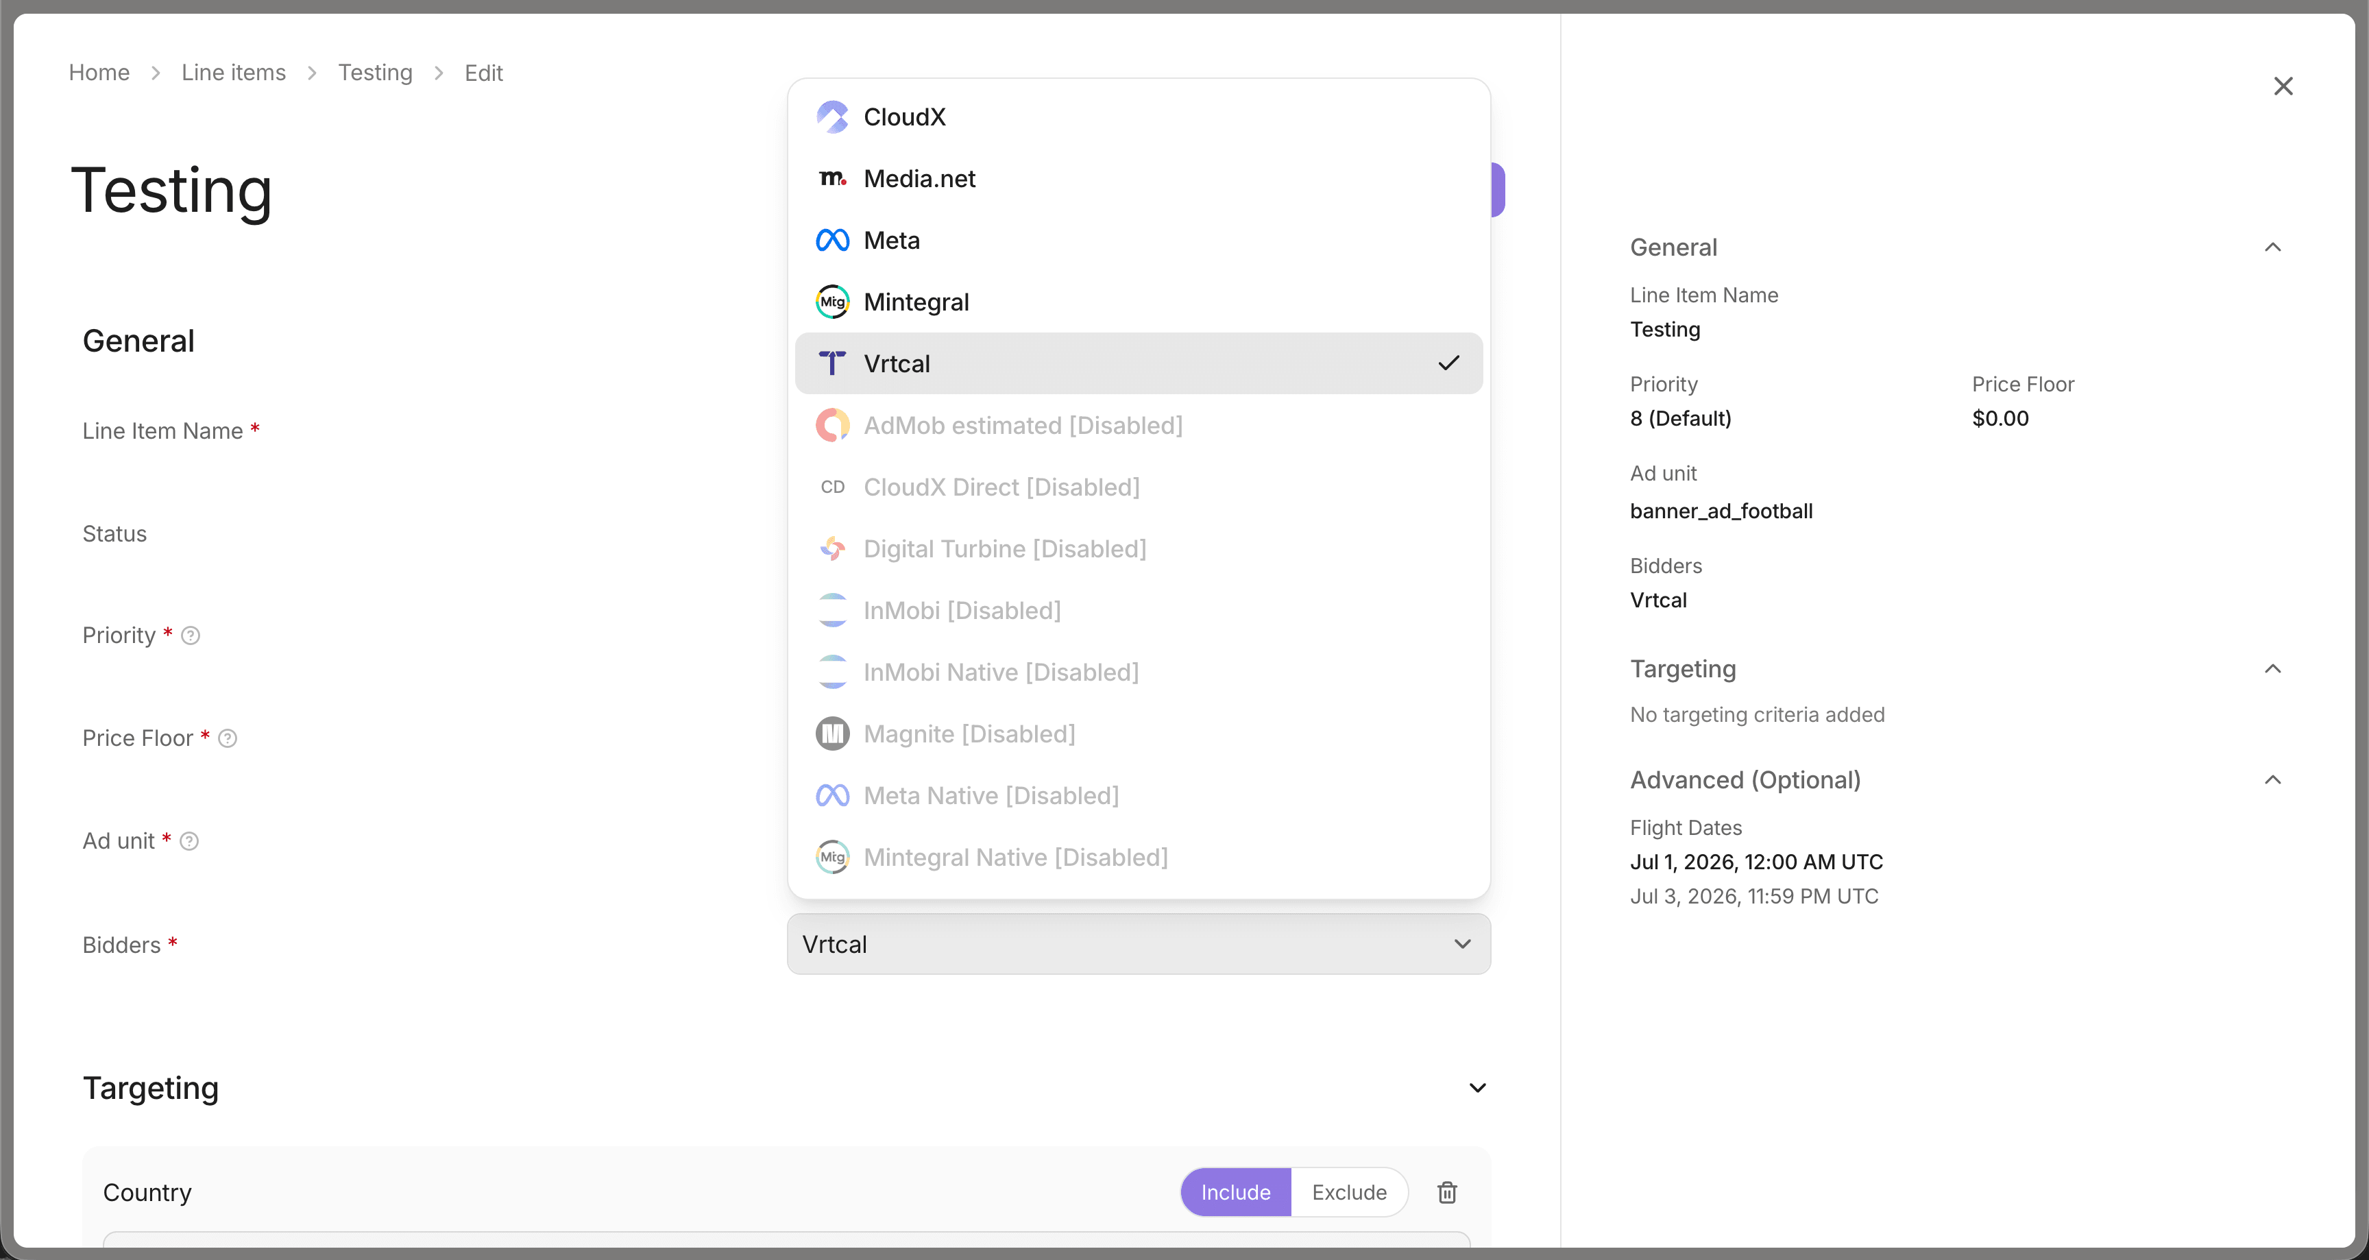Toggle the Bidders Vrtcal dropdown
Image resolution: width=2369 pixels, height=1260 pixels.
[1138, 943]
